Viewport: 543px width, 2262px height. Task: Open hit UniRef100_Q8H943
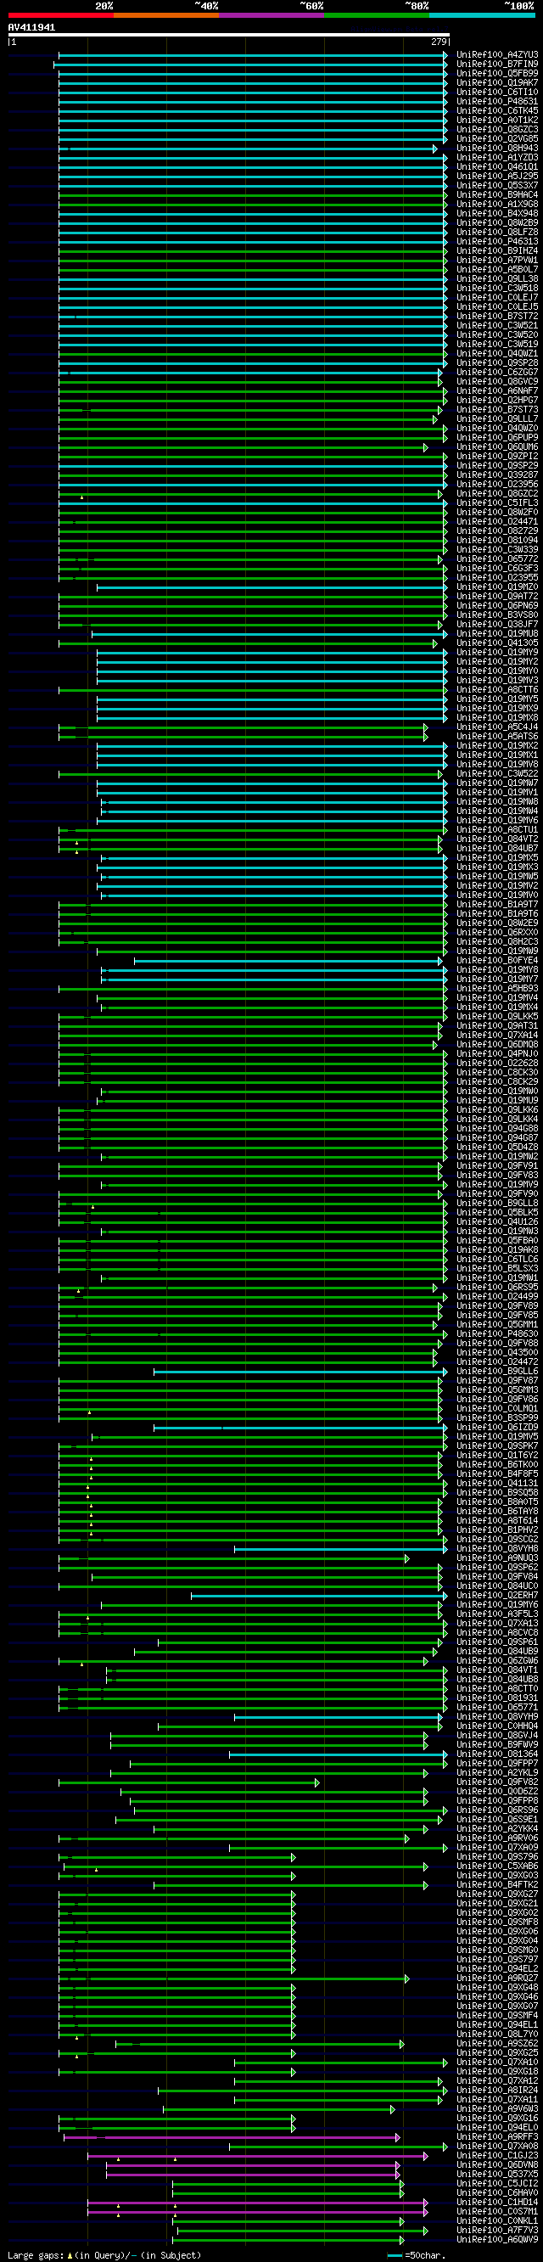[x=497, y=148]
